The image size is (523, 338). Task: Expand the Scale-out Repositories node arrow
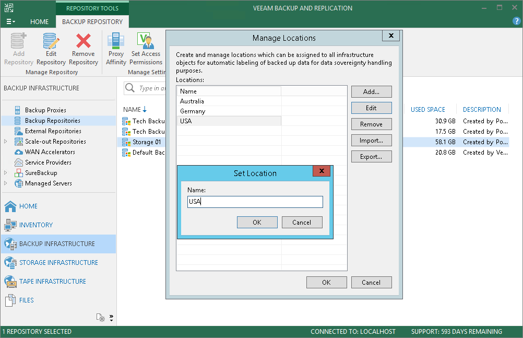tap(5, 141)
